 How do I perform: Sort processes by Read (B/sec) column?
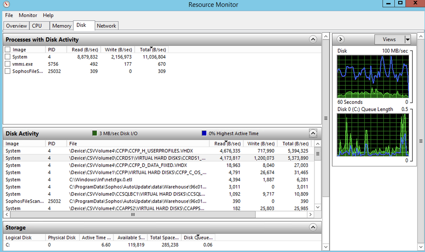pyautogui.click(x=84, y=50)
